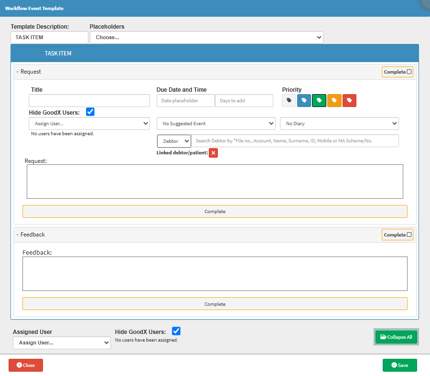The image size is (430, 376).
Task: Select the blue priority tag icon
Action: pos(304,100)
